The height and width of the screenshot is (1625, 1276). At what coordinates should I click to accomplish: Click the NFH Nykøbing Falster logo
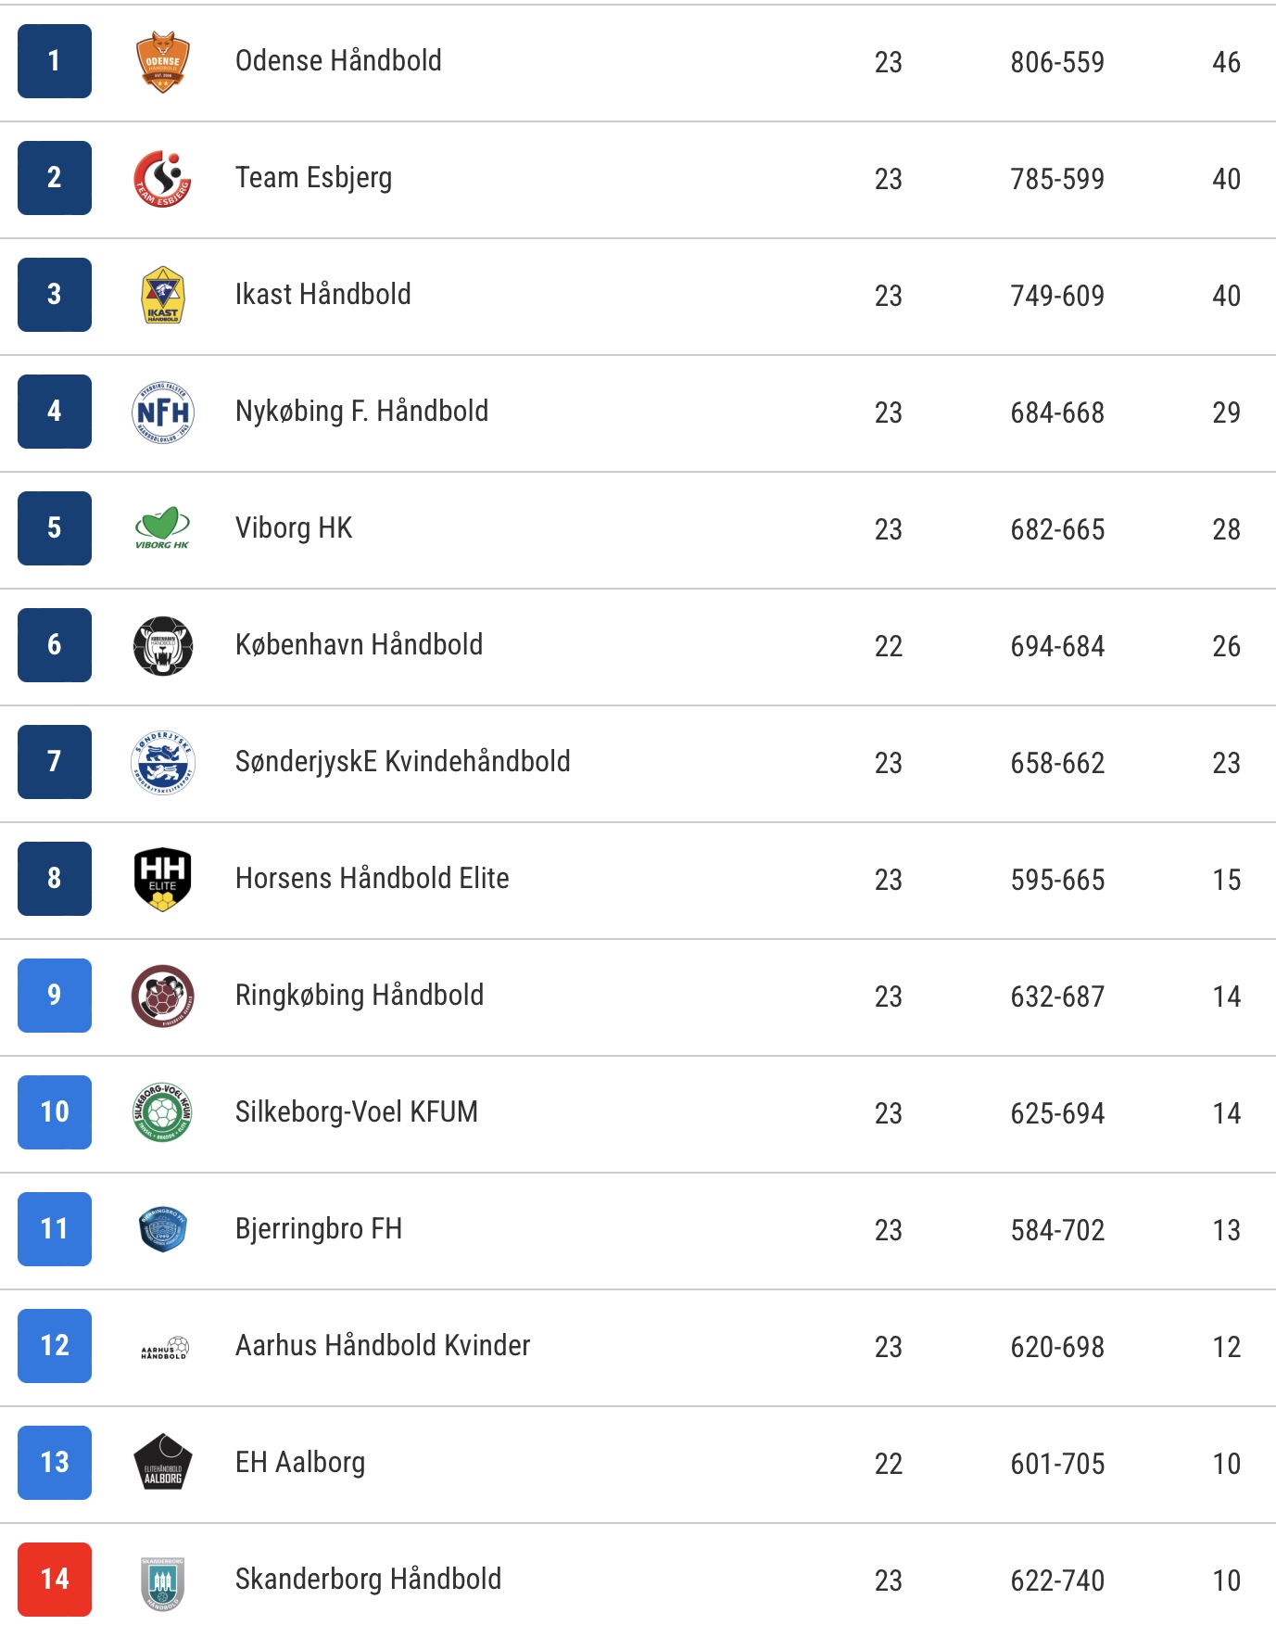point(163,413)
